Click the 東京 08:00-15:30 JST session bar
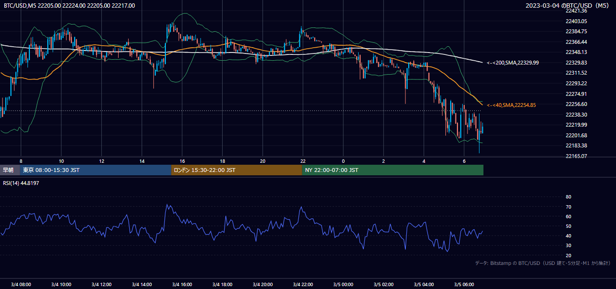The height and width of the screenshot is (289, 616). click(x=95, y=170)
